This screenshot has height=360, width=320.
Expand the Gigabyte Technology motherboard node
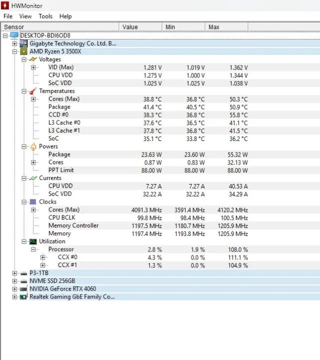(14, 43)
